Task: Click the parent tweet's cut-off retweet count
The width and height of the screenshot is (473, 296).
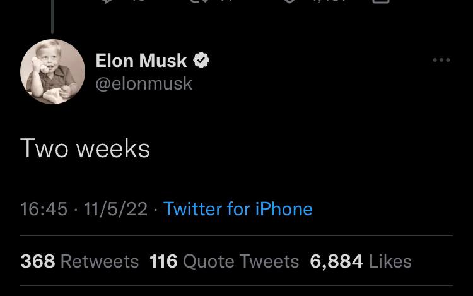Action: click(226, 1)
